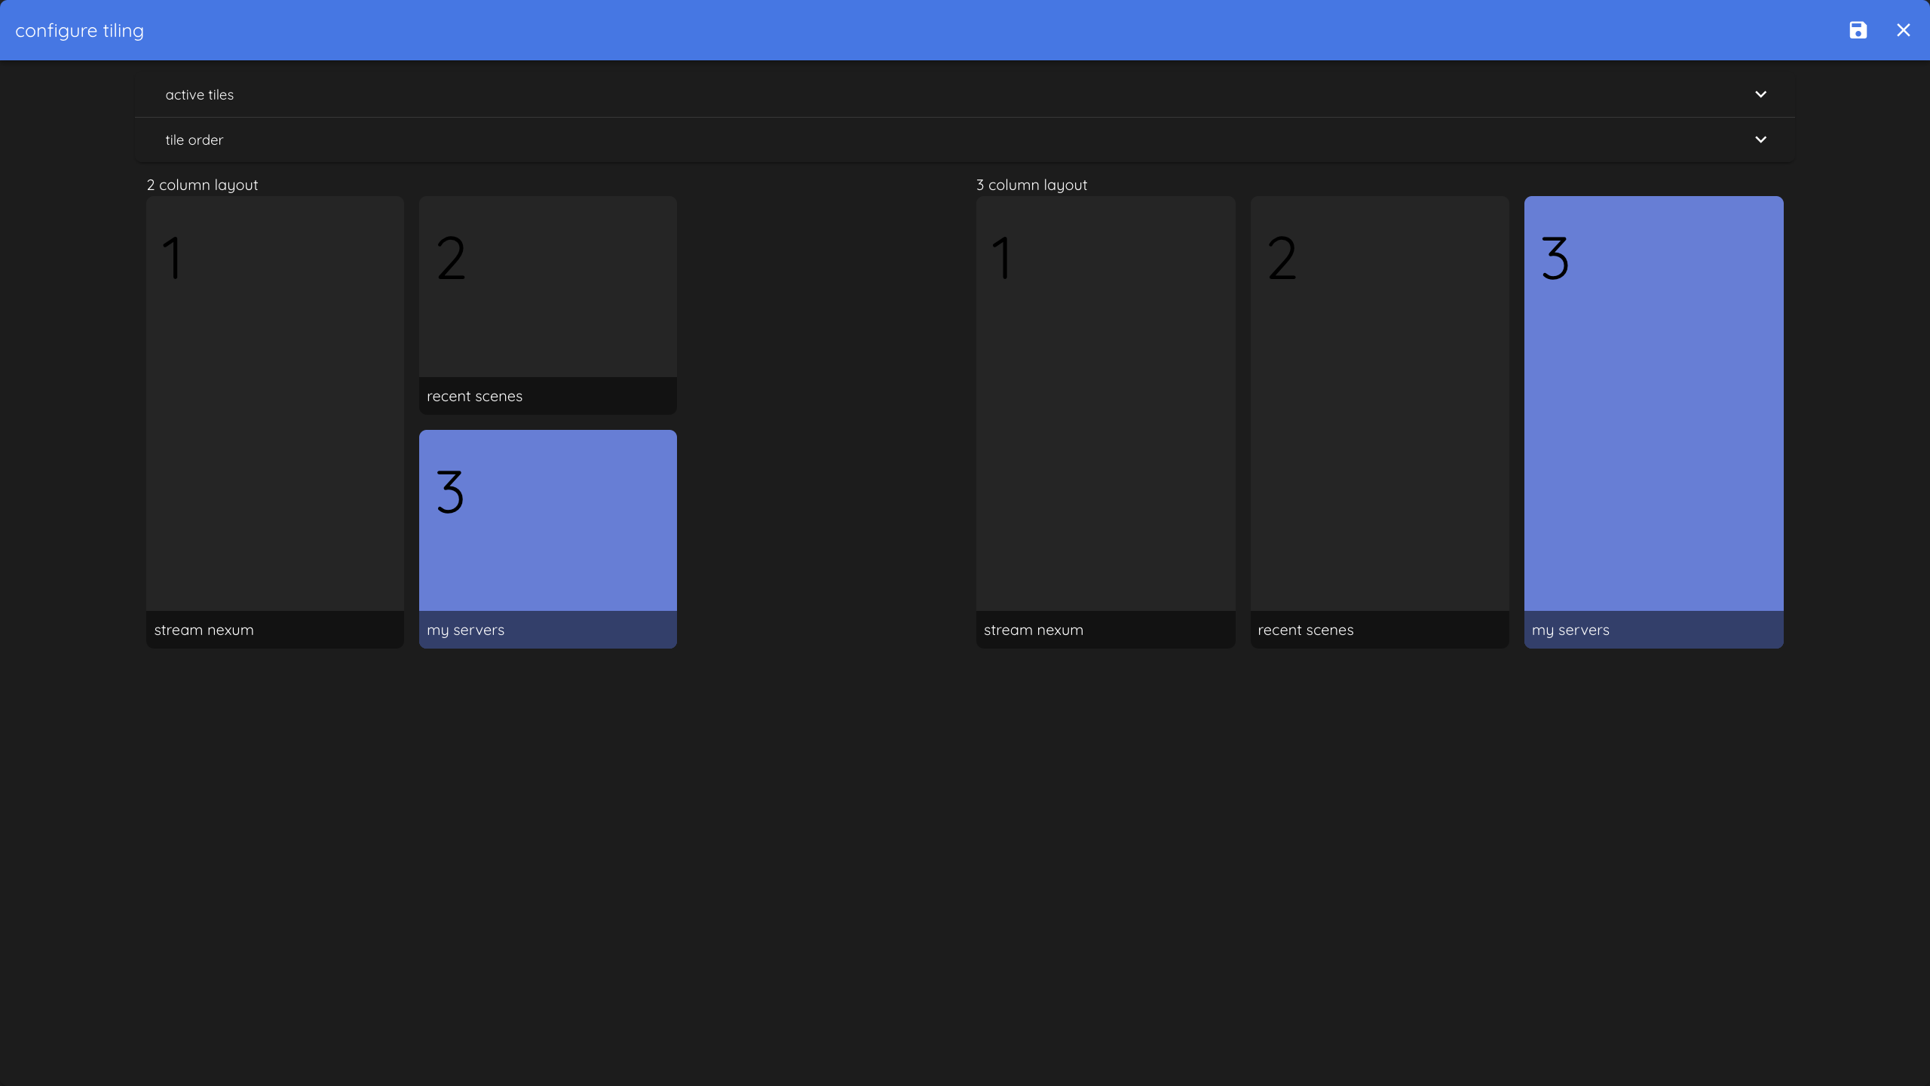Image resolution: width=1930 pixels, height=1086 pixels.
Task: Select highlighted tile 3 in 3 column layout
Action: click(1653, 403)
